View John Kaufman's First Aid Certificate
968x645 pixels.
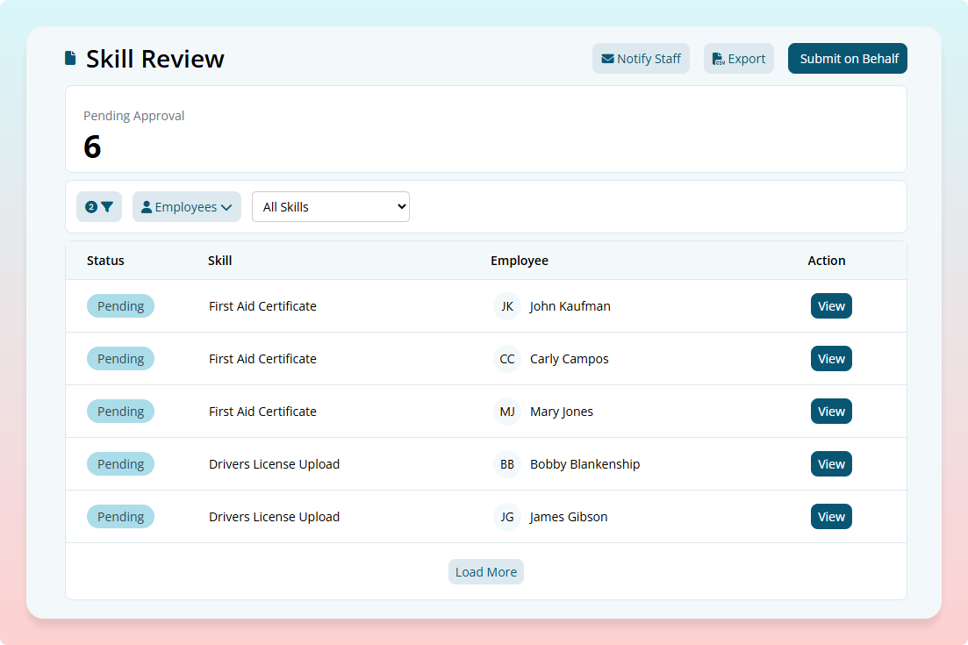pyautogui.click(x=831, y=305)
